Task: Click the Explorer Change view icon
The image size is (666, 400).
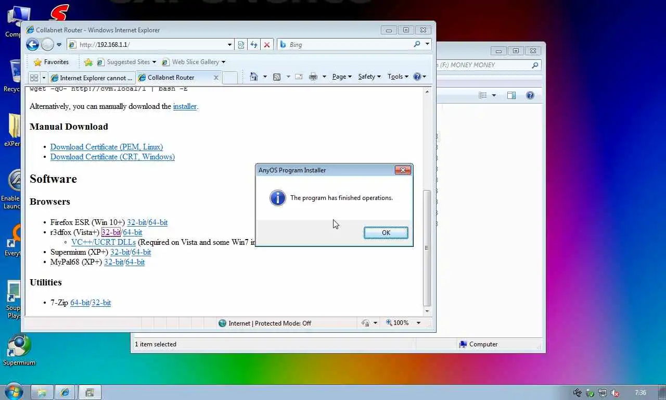Action: 483,95
